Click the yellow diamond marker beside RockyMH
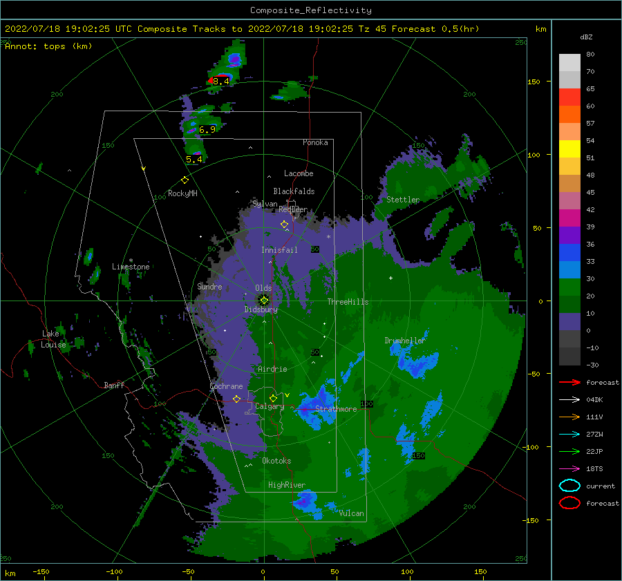This screenshot has height=581, width=622. tap(185, 180)
